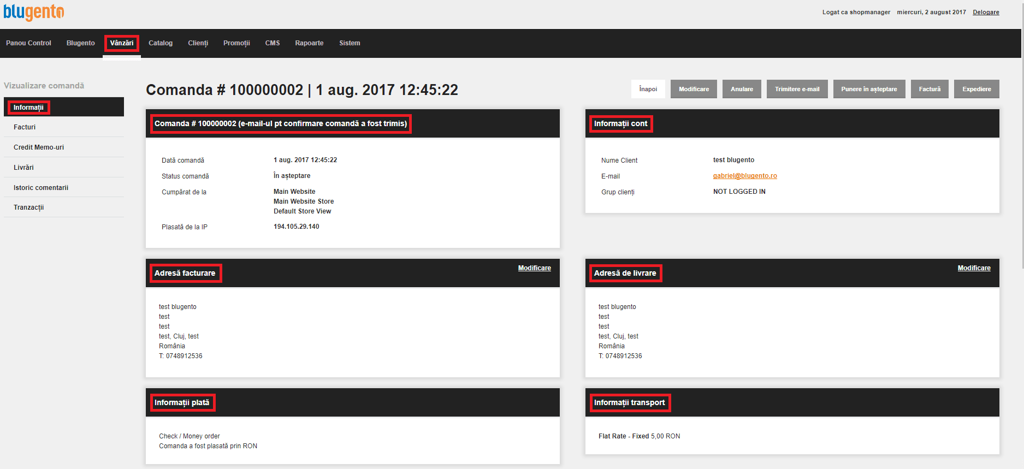The width and height of the screenshot is (1024, 469).
Task: Click Modificare in Adresă de livrare panel
Action: pyautogui.click(x=974, y=268)
